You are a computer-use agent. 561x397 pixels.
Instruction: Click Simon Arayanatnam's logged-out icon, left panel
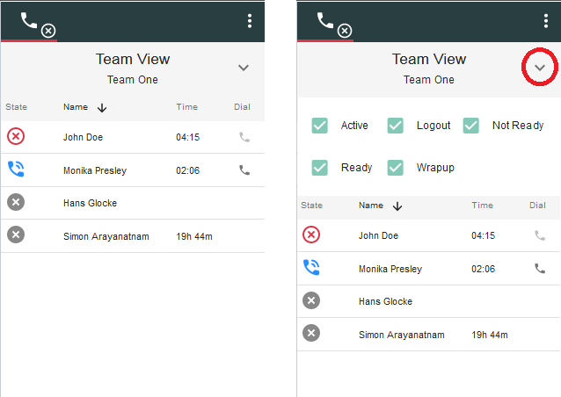[x=16, y=235]
